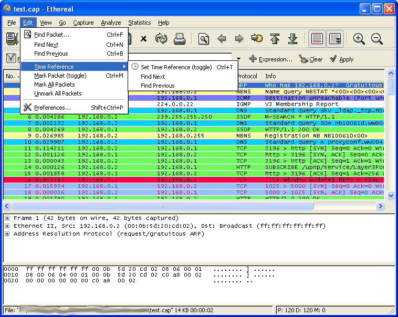Open the Analyze menu
The image size is (398, 317).
[x=111, y=23]
